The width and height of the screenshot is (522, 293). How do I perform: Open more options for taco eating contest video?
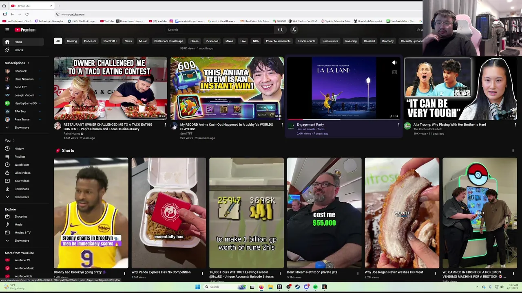(x=165, y=125)
